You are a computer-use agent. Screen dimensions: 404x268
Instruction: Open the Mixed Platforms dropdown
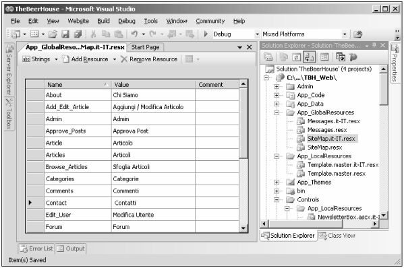[x=344, y=34]
